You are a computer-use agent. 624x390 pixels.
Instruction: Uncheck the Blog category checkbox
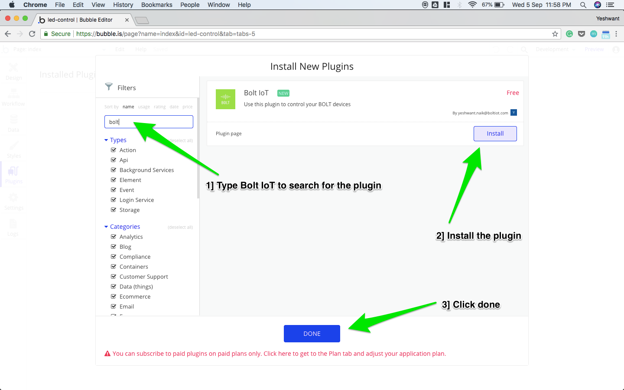(114, 247)
